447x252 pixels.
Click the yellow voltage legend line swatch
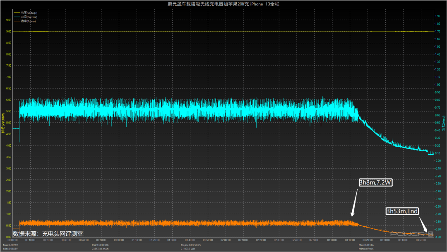click(x=17, y=13)
